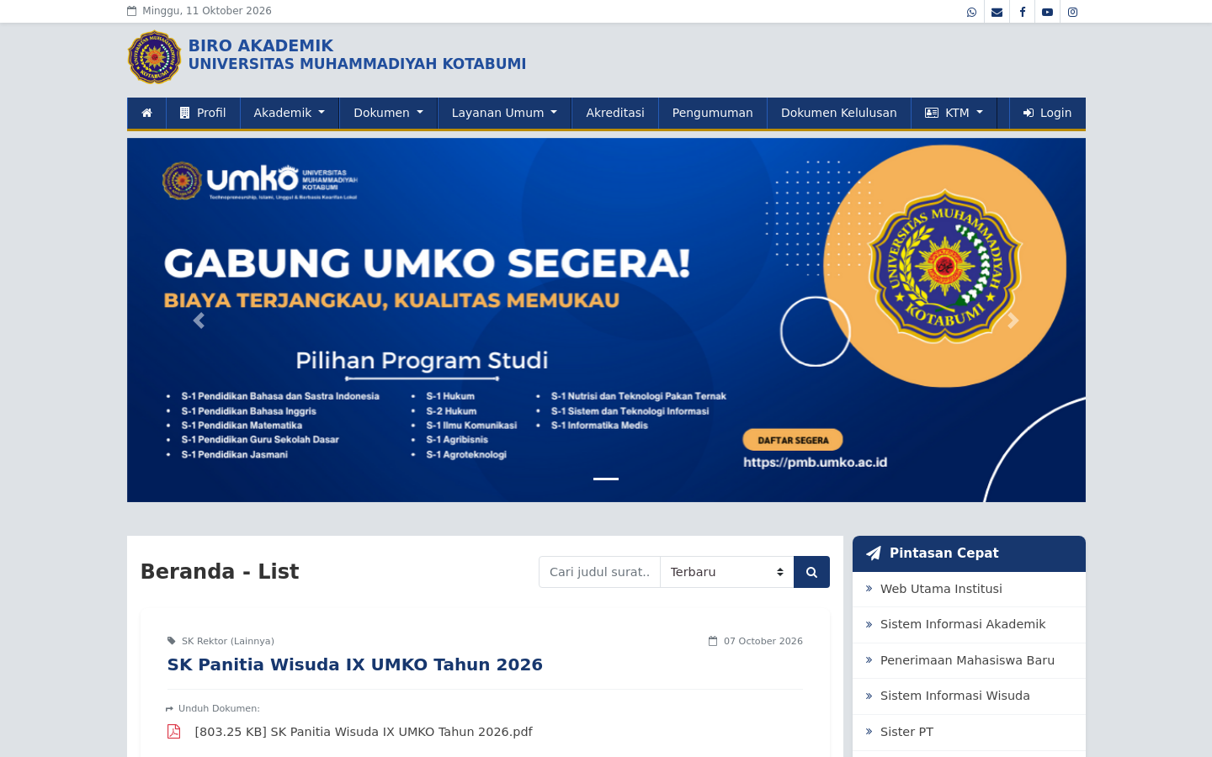Click the PDF file icon

(173, 732)
